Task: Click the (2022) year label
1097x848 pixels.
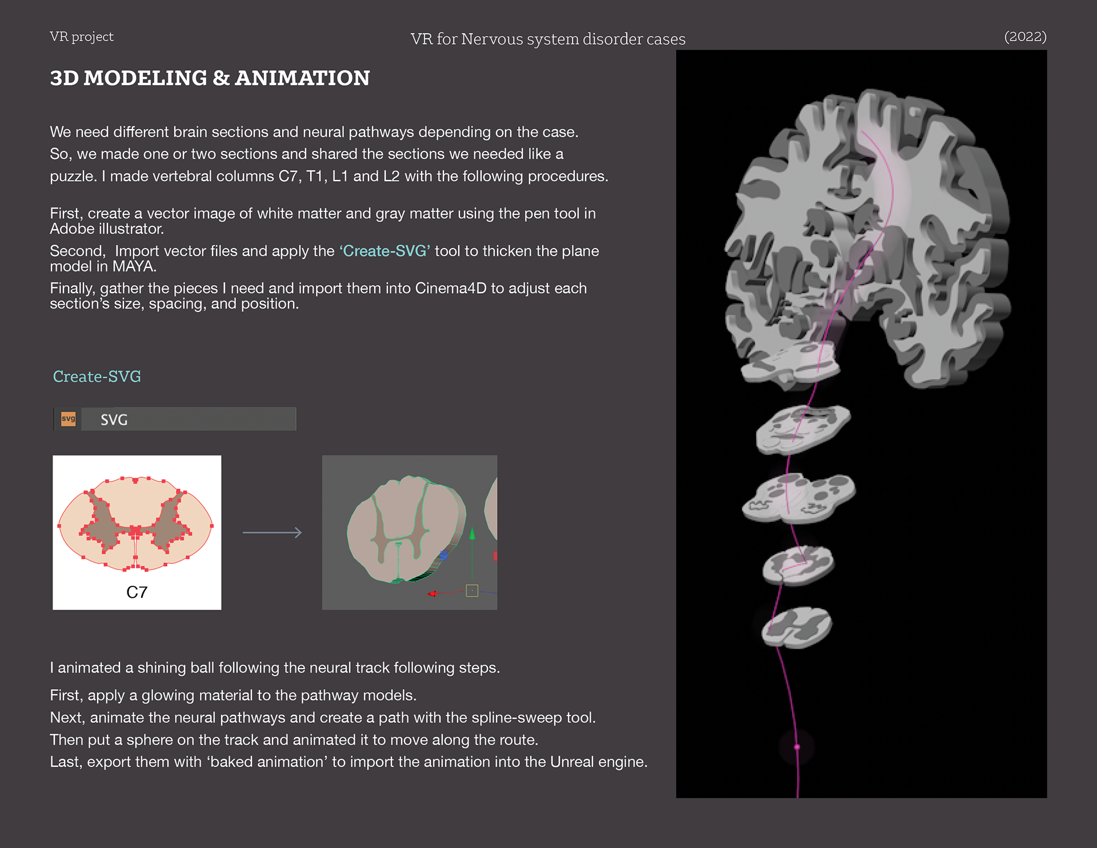Action: pyautogui.click(x=1025, y=37)
